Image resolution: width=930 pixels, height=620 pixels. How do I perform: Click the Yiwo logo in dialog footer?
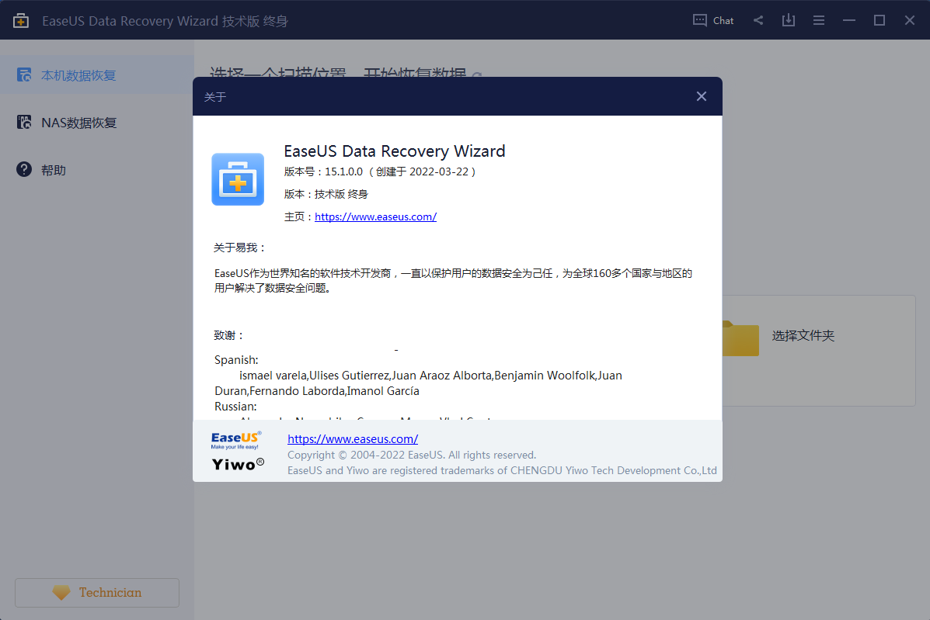(x=238, y=464)
